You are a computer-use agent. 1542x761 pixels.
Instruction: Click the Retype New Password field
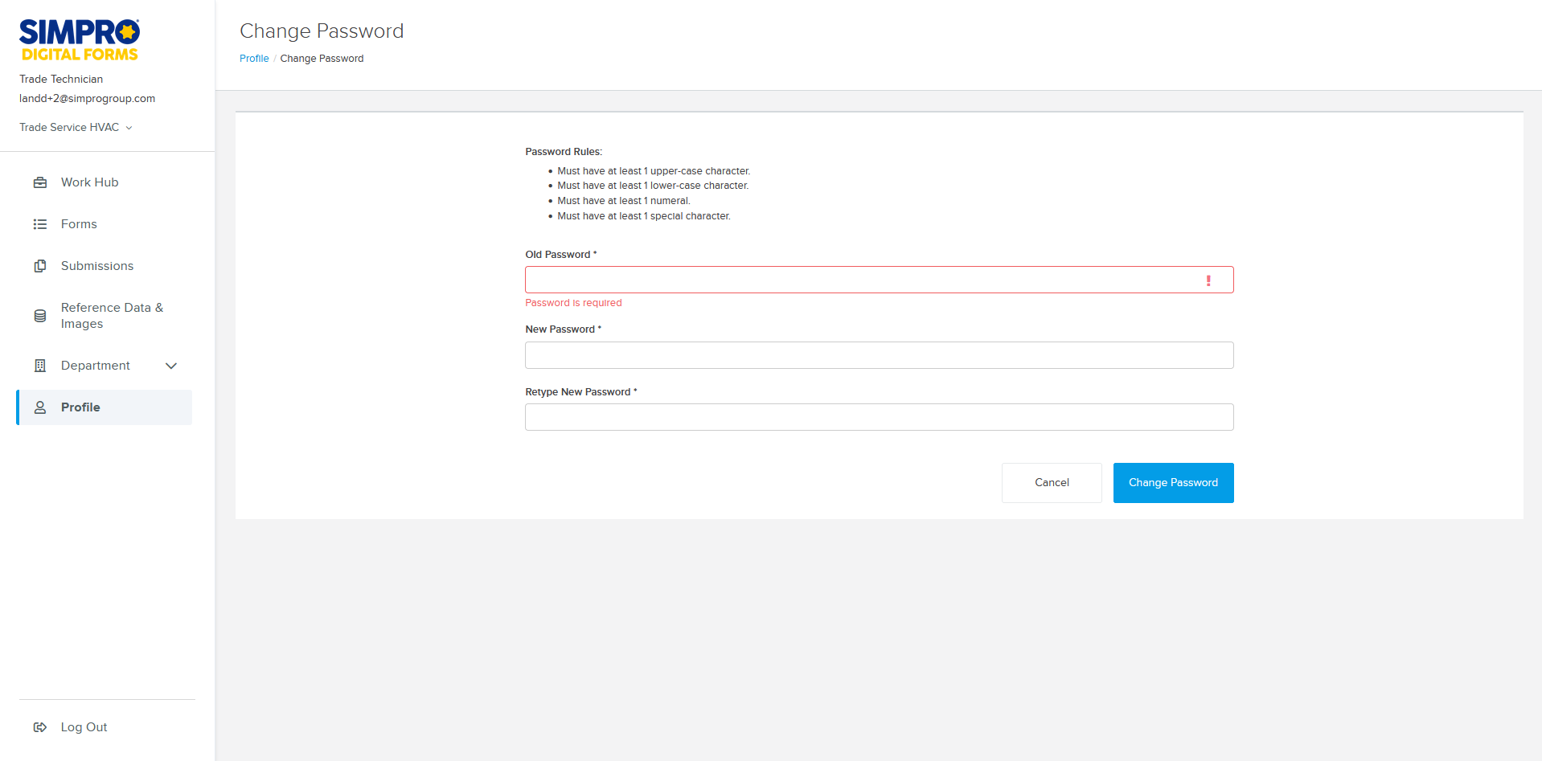click(x=879, y=417)
